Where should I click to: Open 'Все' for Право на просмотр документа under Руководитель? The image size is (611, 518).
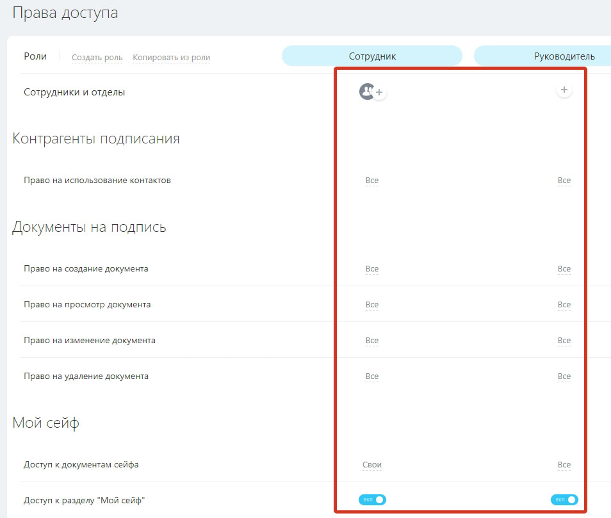[564, 304]
